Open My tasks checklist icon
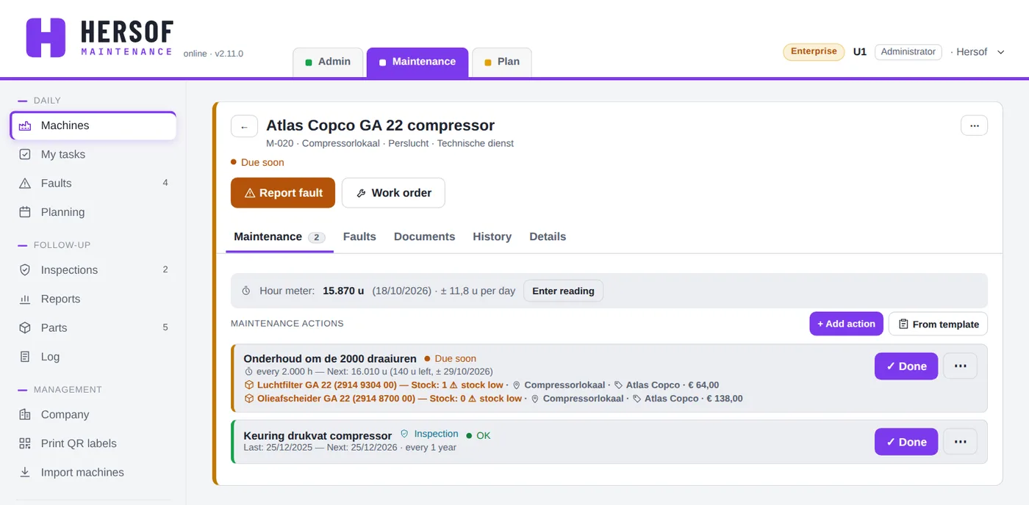The height and width of the screenshot is (505, 1029). point(25,154)
